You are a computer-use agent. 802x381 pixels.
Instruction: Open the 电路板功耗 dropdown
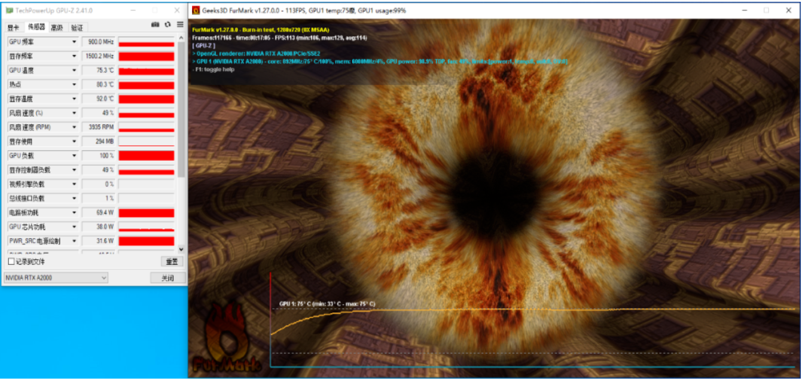[74, 213]
